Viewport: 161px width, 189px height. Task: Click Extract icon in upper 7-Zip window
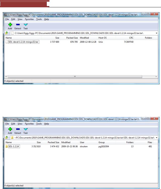(x=18, y=24)
